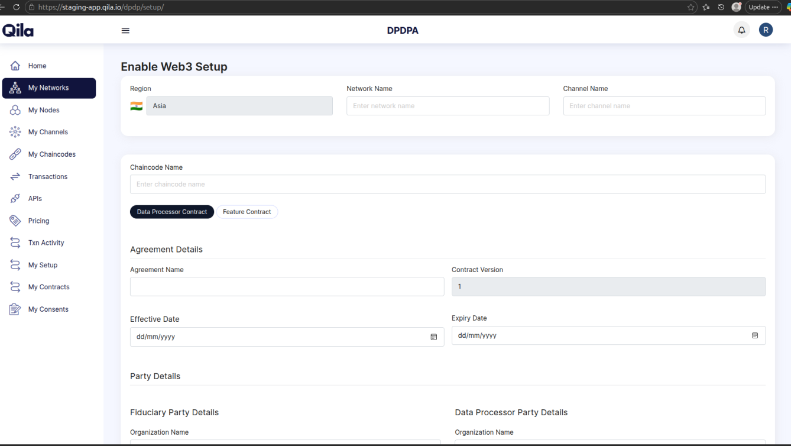Screen dimensions: 791x446
Task: Open the Pricing tag icon
Action: (15, 220)
